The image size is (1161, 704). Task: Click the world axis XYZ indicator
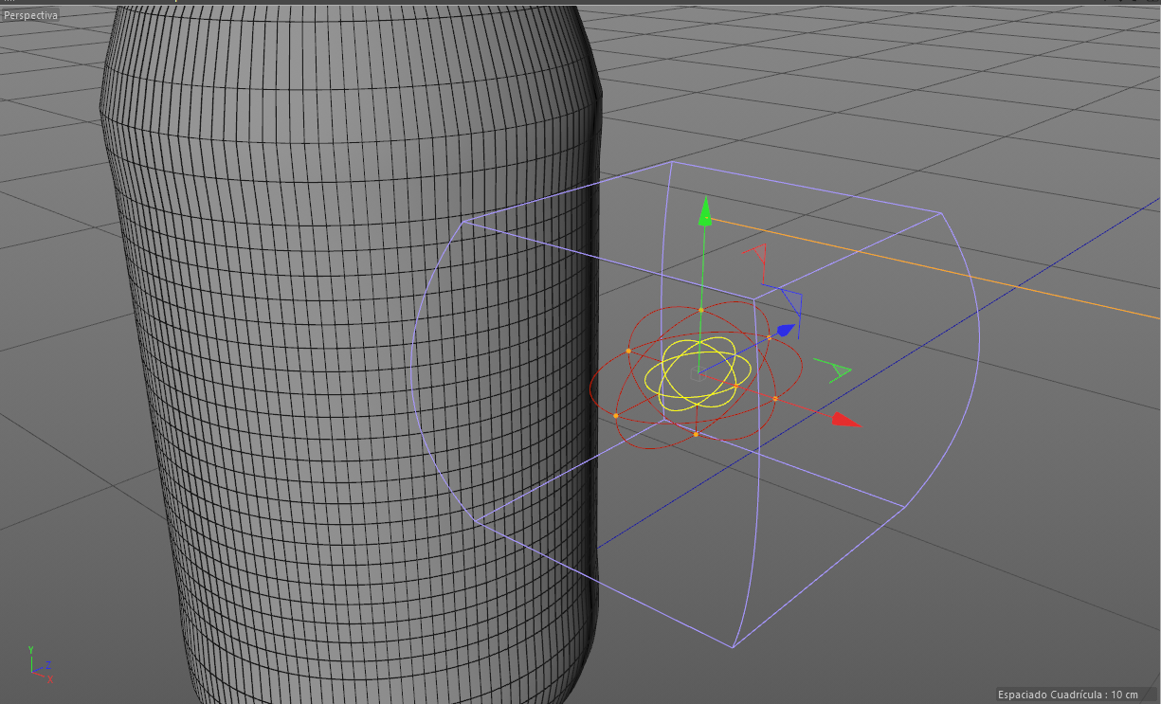click(x=39, y=664)
